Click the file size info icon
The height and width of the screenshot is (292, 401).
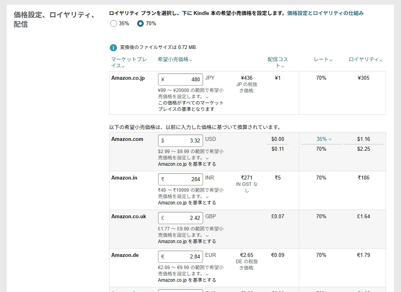pyautogui.click(x=113, y=47)
